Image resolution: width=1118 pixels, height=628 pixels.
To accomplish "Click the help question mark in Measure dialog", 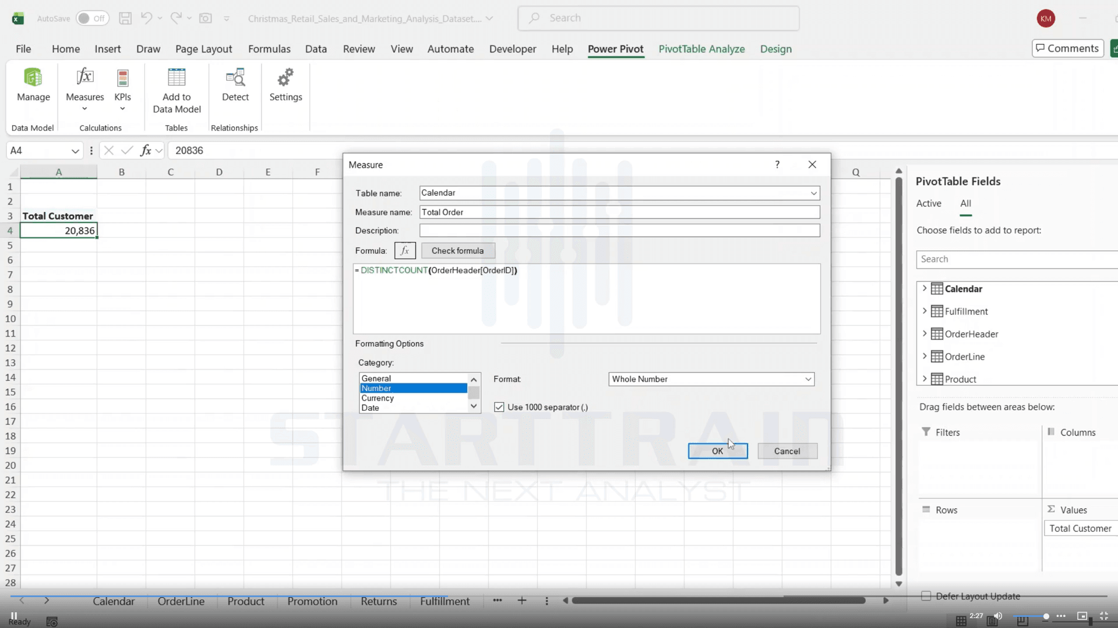I will click(x=777, y=165).
